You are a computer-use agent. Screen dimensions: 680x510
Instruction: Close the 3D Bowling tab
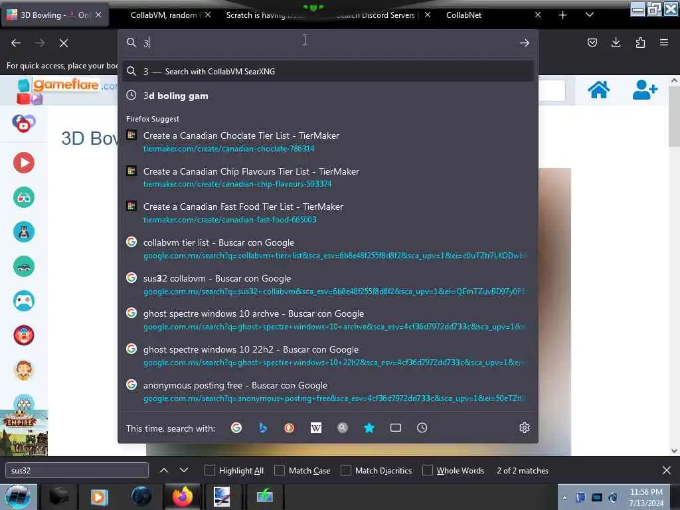pos(98,15)
